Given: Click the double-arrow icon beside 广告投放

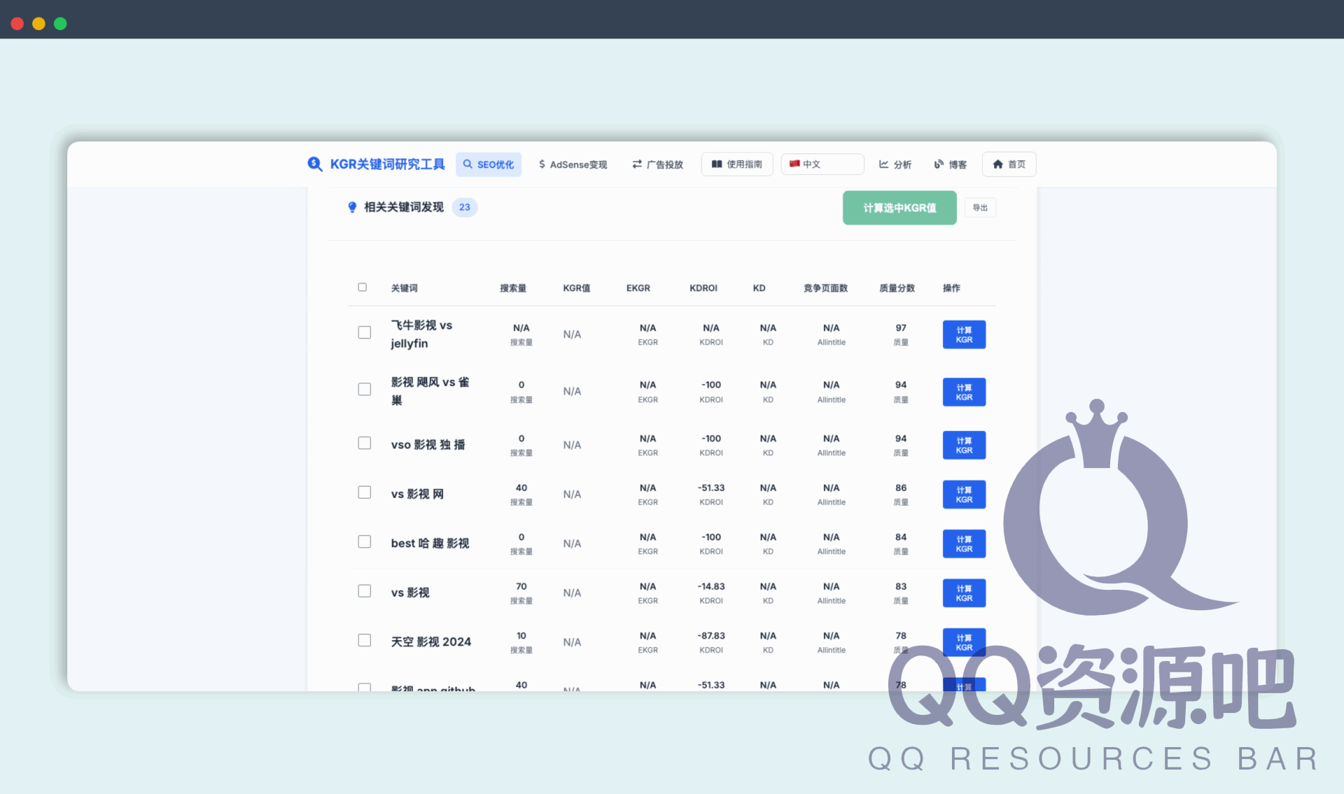Looking at the screenshot, I should pyautogui.click(x=636, y=164).
